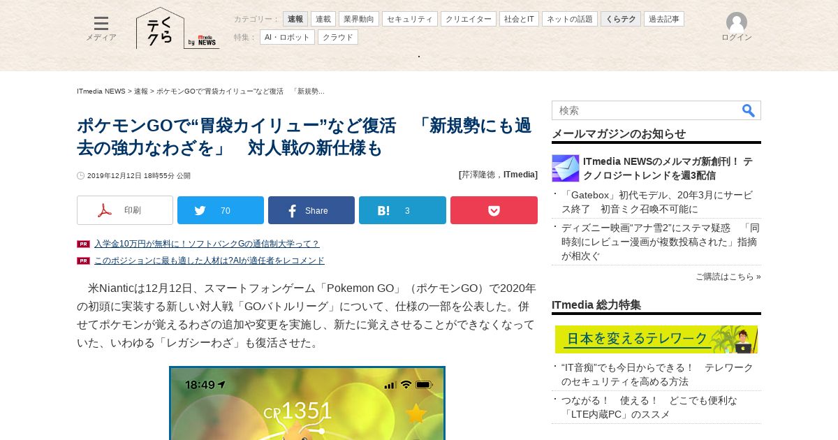Viewport: 838px width, 440px height.
Task: Open the メディア hamburger menu
Action: 101,29
